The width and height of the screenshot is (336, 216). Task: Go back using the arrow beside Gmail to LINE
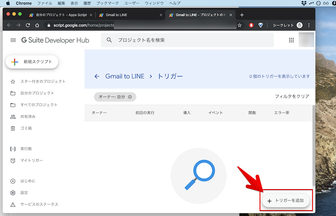pos(97,76)
